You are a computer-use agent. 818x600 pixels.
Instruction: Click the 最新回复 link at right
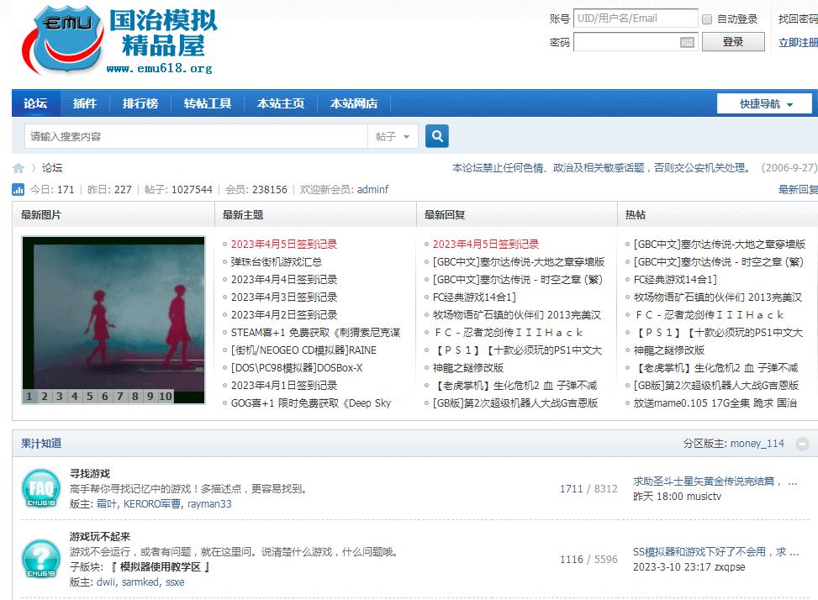tap(798, 189)
